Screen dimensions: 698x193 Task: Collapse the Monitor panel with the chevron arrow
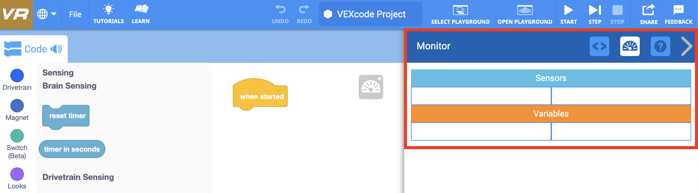pos(686,46)
